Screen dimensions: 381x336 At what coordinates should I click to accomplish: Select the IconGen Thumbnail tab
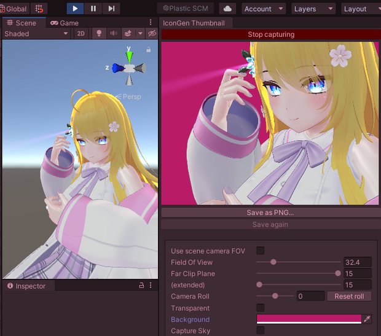tap(195, 23)
